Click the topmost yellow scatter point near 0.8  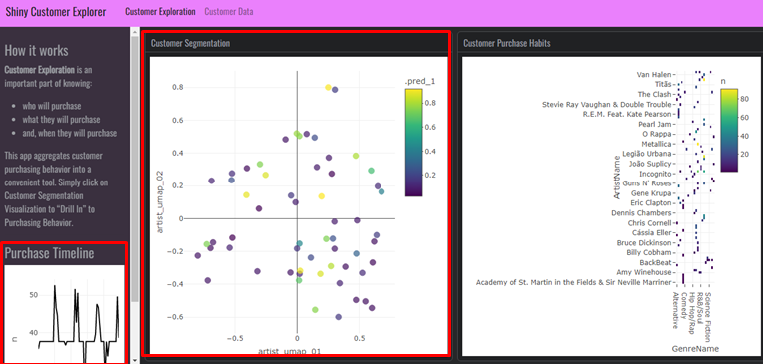[x=328, y=88]
